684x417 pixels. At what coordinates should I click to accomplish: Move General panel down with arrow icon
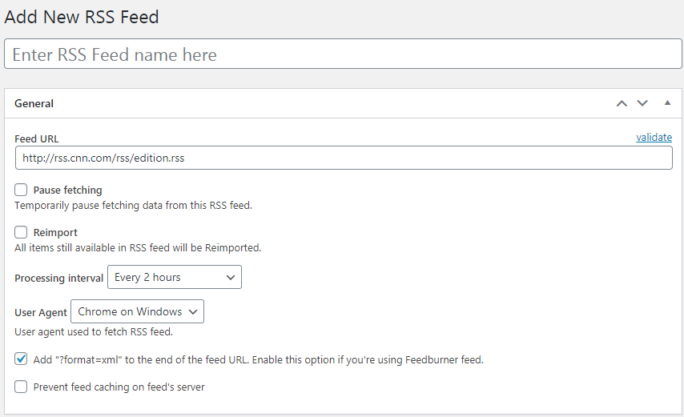[642, 103]
